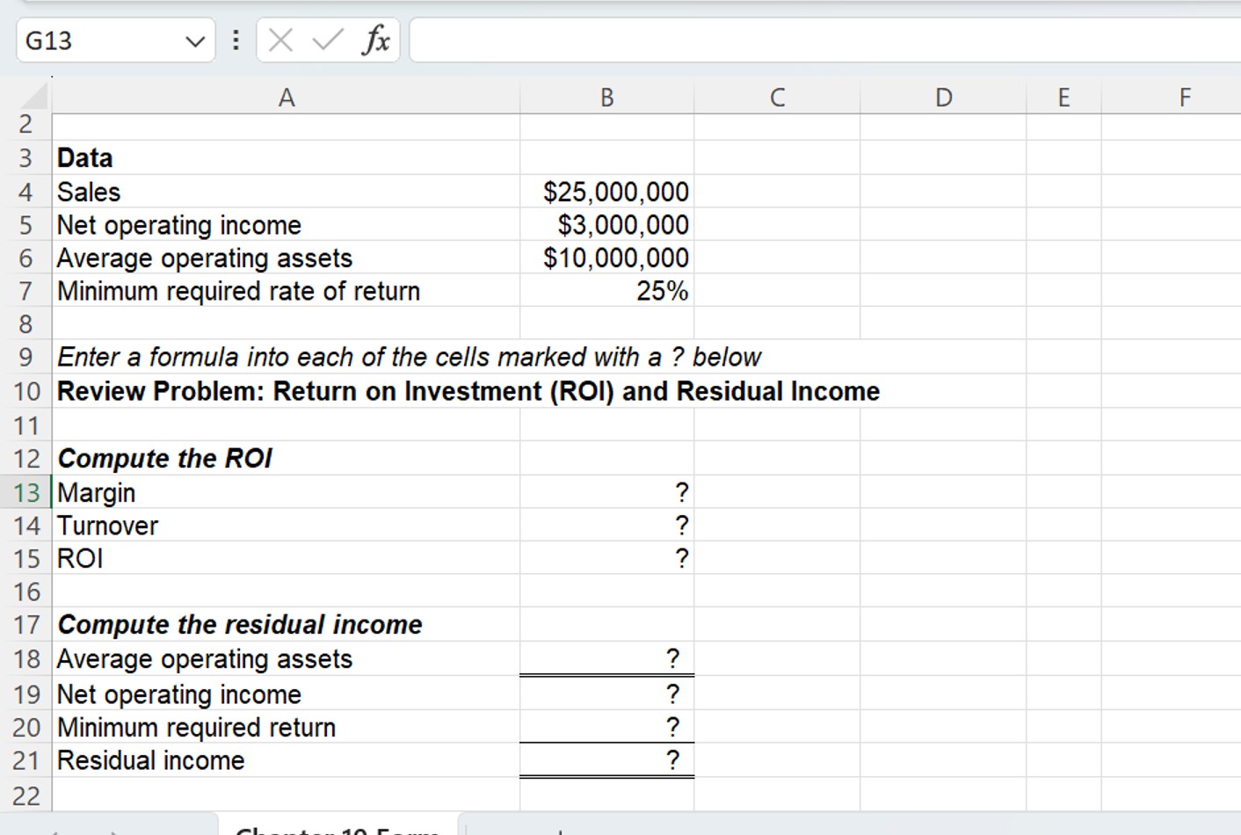Navigate to the previous sheet arrow
This screenshot has width=1241, height=835.
tap(57, 831)
